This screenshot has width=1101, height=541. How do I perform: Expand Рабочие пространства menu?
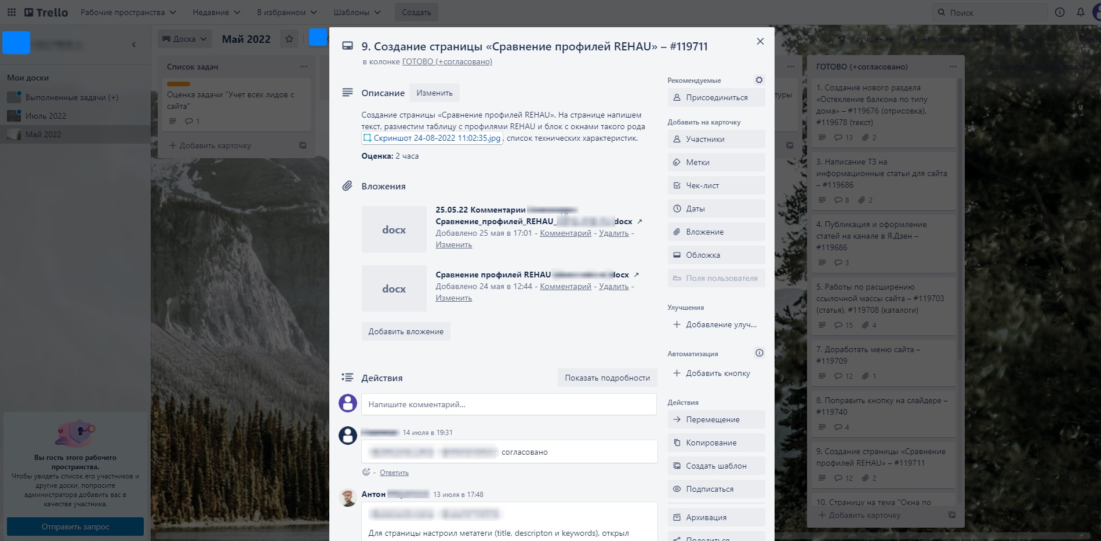coord(128,12)
